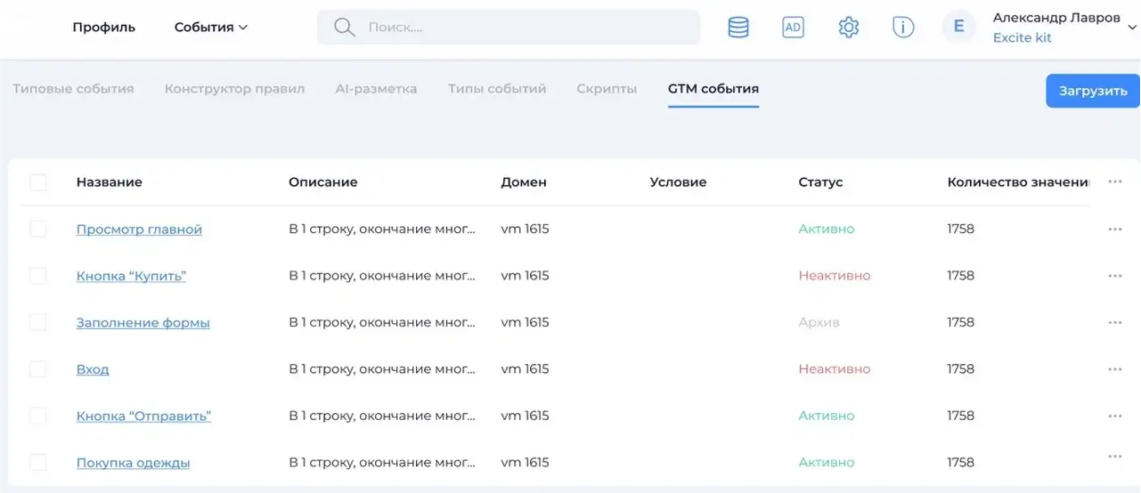This screenshot has height=493, width=1141.
Task: Open the database icon in header
Action: [738, 28]
